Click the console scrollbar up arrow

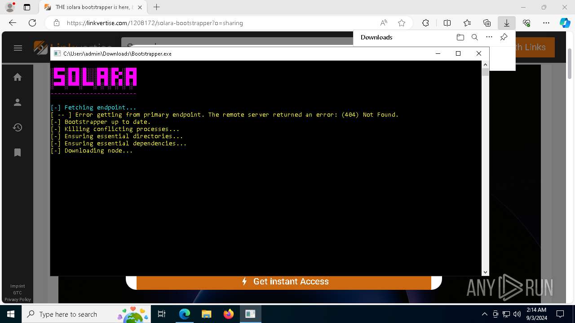point(485,65)
